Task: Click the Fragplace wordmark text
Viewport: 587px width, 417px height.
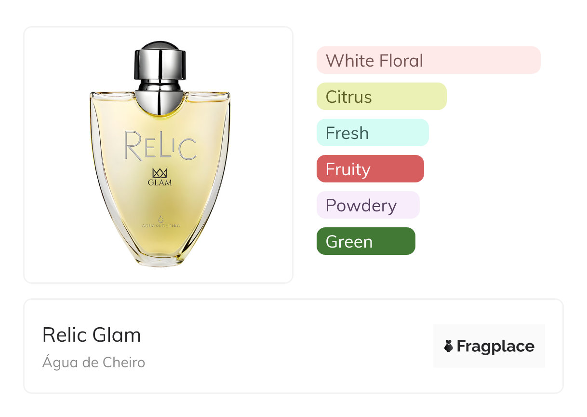Action: [495, 347]
